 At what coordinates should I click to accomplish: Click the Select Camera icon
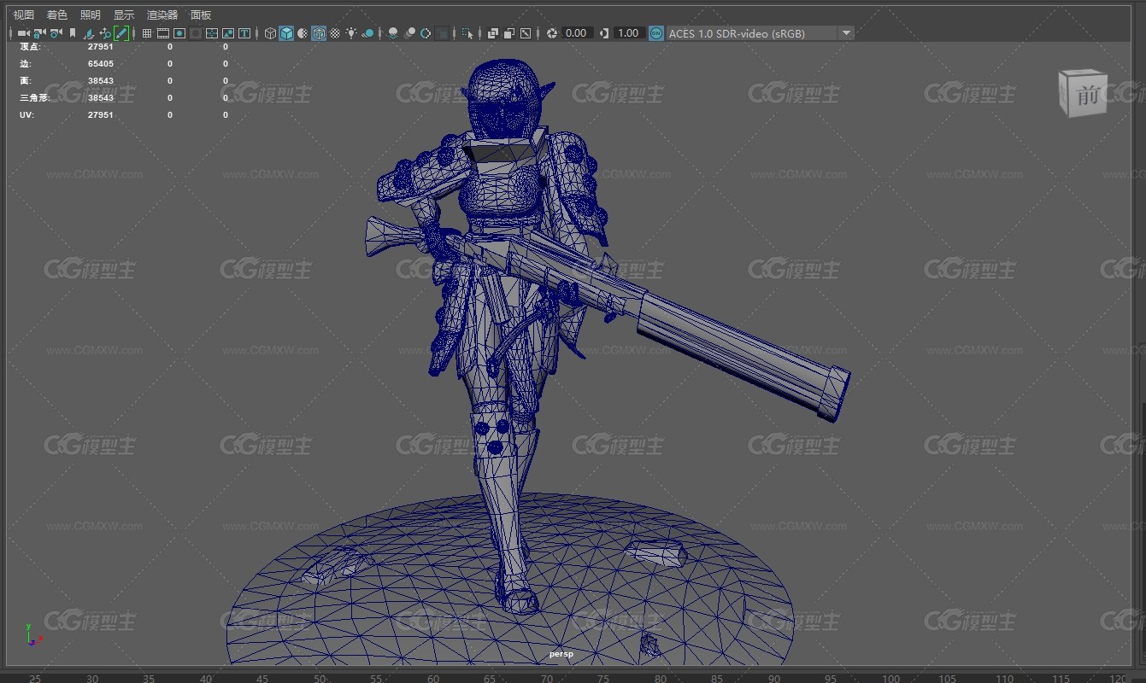(23, 33)
